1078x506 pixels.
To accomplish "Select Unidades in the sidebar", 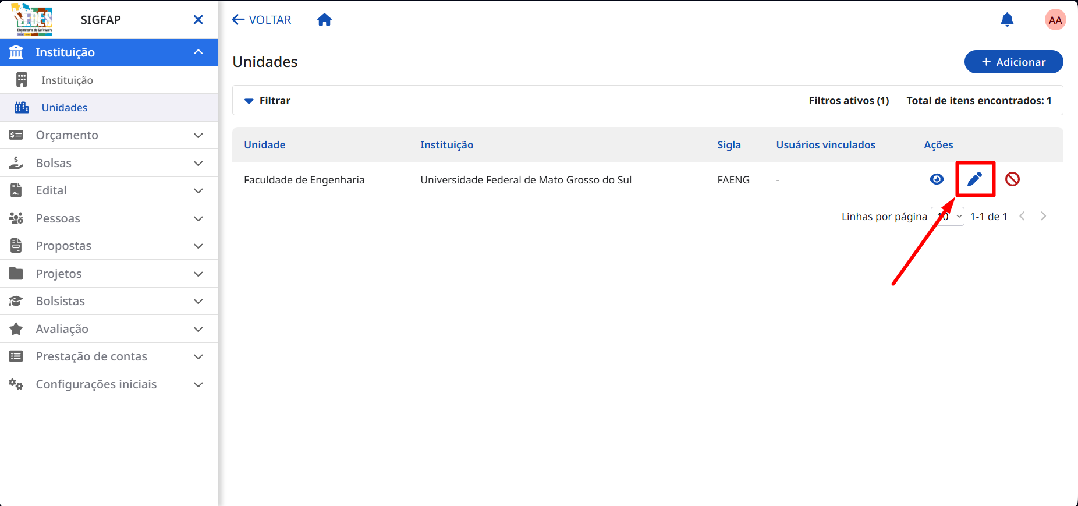I will 109,108.
